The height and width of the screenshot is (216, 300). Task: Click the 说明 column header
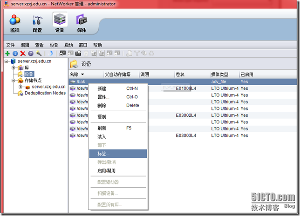[157, 74]
